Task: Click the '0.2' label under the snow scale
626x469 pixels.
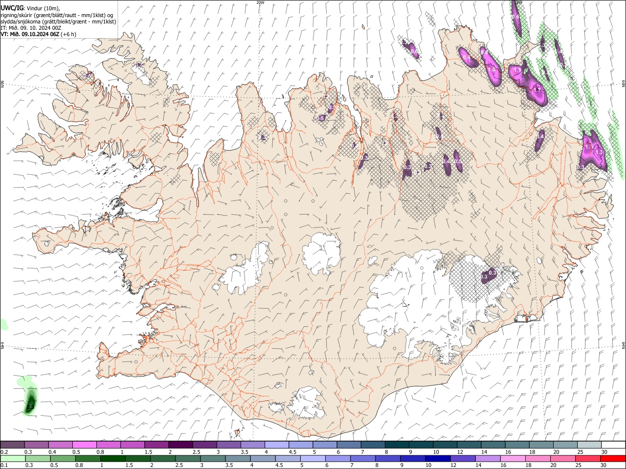Action: click(x=4, y=452)
